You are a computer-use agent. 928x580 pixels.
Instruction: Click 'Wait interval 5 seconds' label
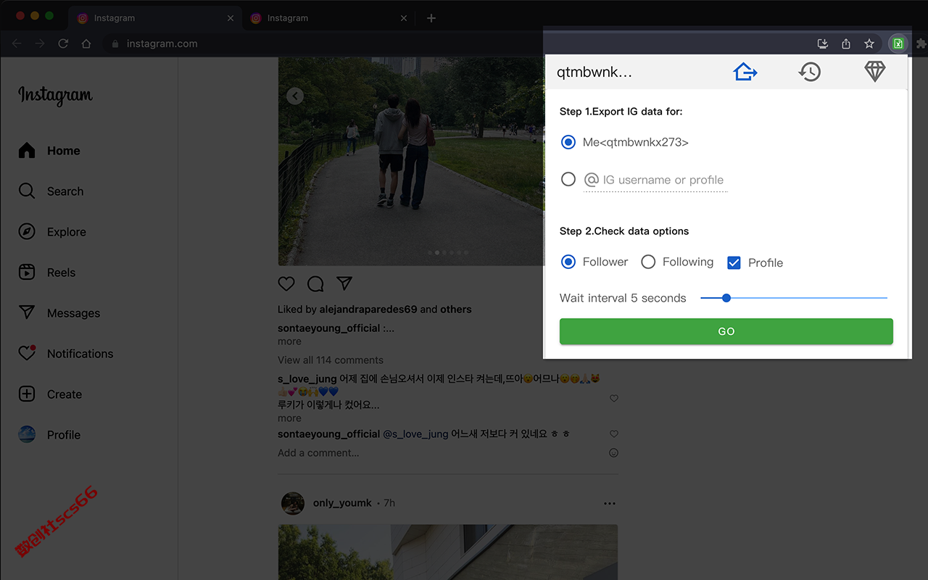pos(623,298)
